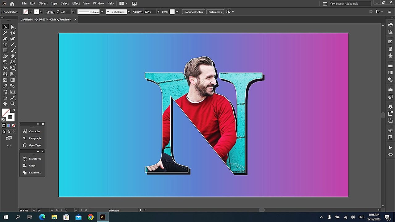395x222 pixels.
Task: Open the Window menu
Action: (98, 3)
